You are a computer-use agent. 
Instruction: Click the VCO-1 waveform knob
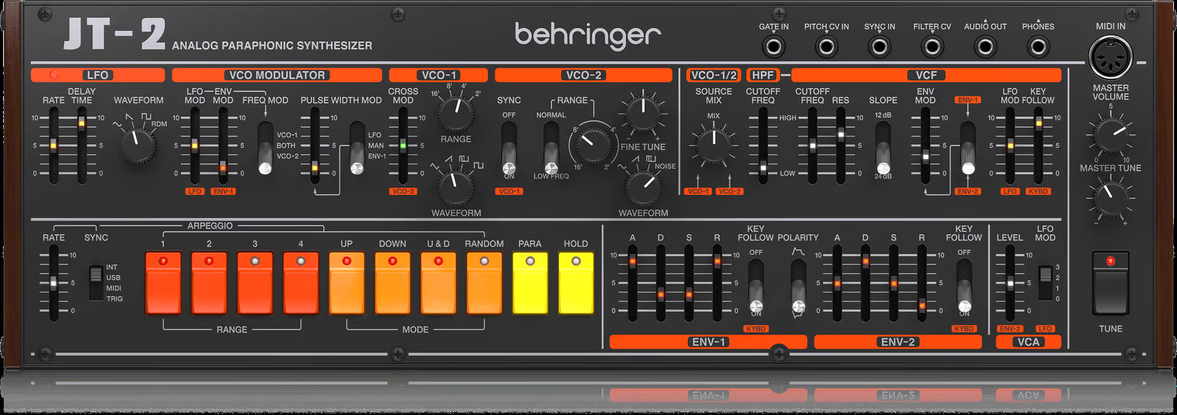pyautogui.click(x=456, y=187)
